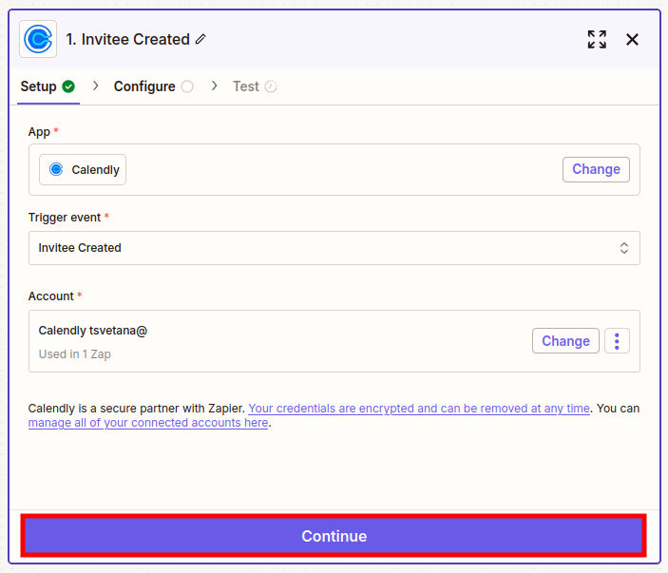Click the Calendly logo in the header

38,39
